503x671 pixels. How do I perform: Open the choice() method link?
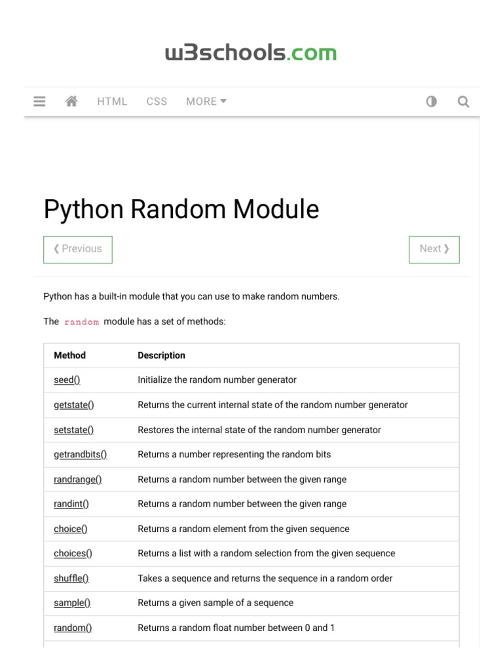point(71,529)
